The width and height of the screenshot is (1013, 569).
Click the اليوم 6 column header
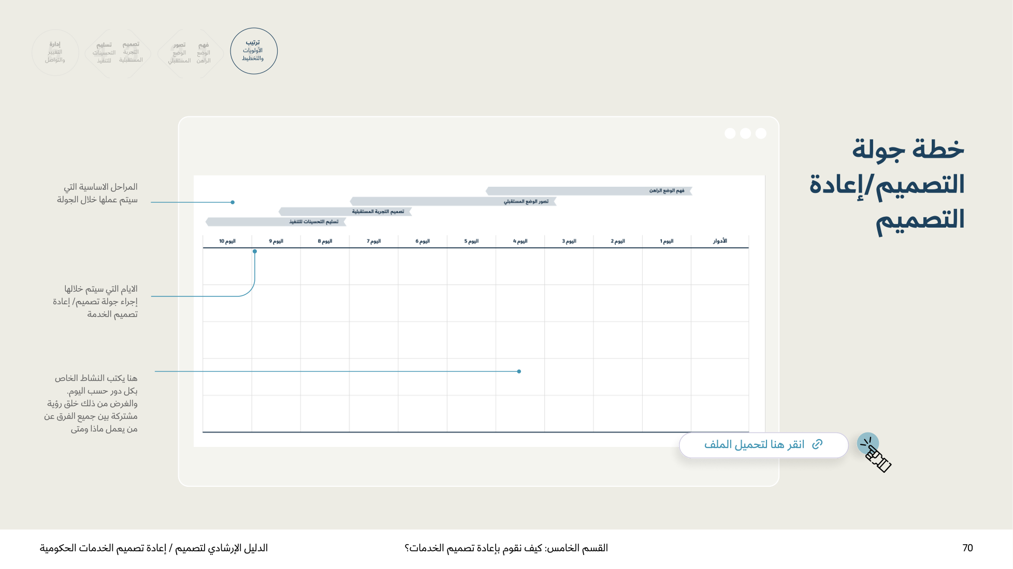pyautogui.click(x=423, y=241)
